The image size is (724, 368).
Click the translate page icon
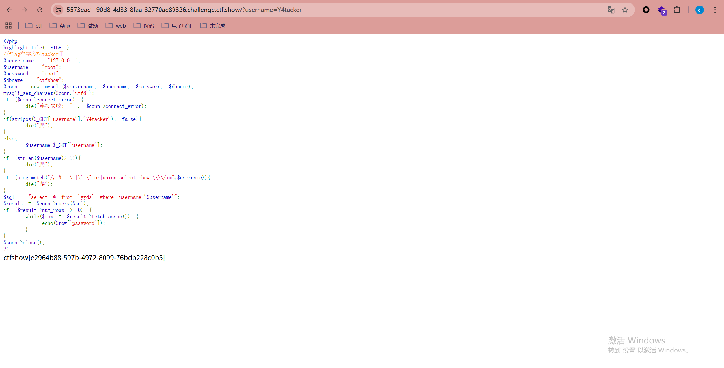point(611,10)
